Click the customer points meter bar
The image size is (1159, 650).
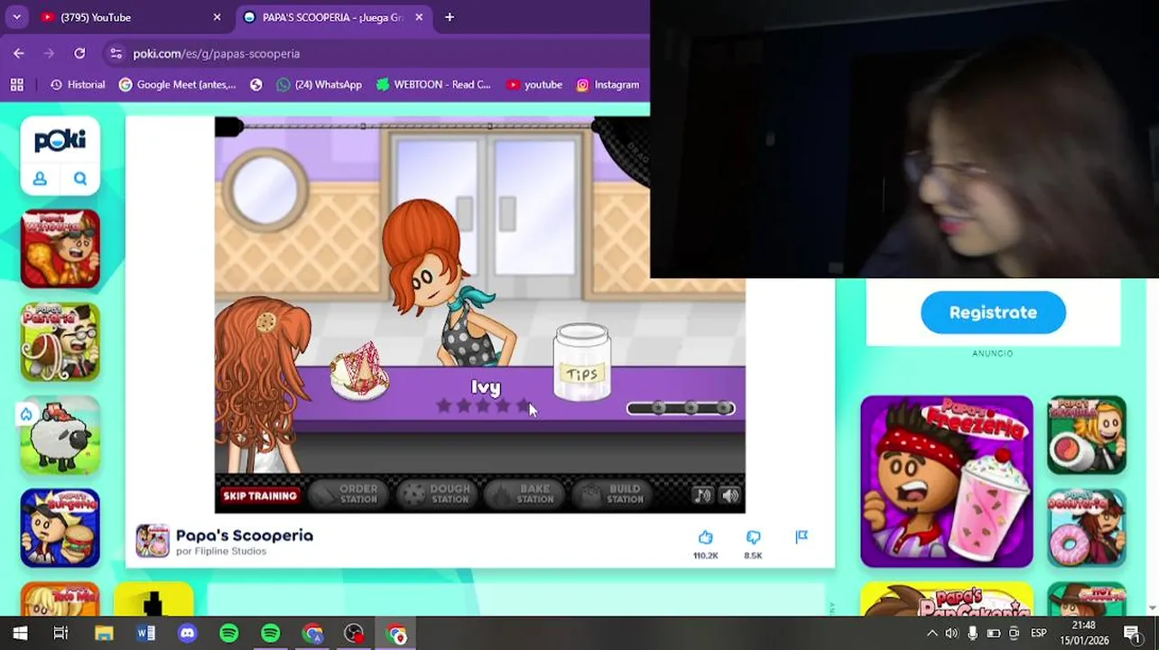click(681, 409)
